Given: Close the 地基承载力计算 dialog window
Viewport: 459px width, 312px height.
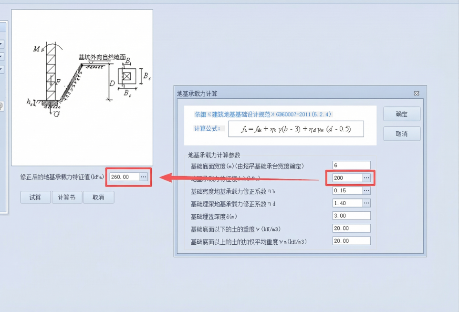Looking at the screenshot, I should (416, 94).
